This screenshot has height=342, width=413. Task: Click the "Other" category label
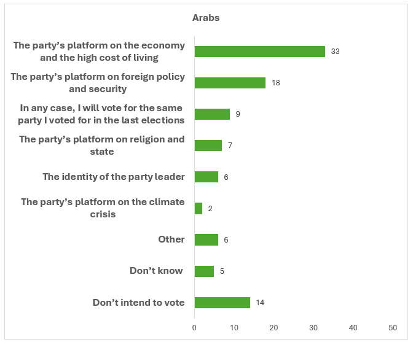point(171,239)
